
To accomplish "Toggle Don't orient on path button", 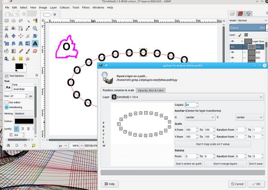I will 188,164.
